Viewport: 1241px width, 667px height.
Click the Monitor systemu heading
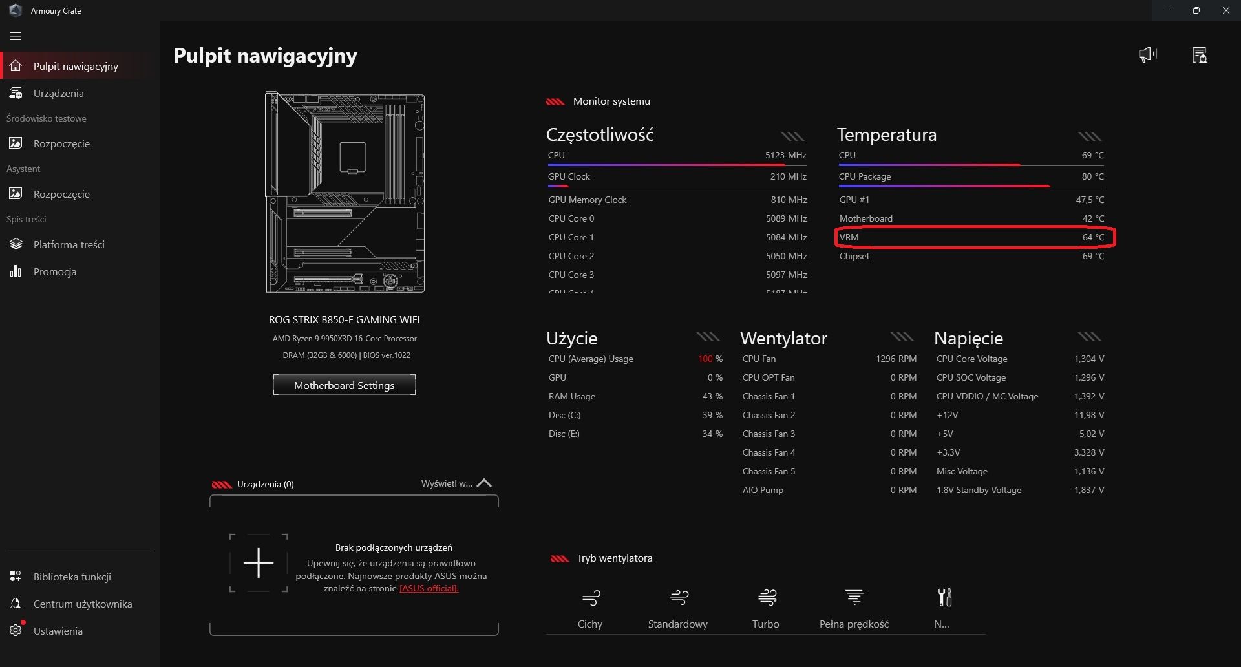[611, 101]
